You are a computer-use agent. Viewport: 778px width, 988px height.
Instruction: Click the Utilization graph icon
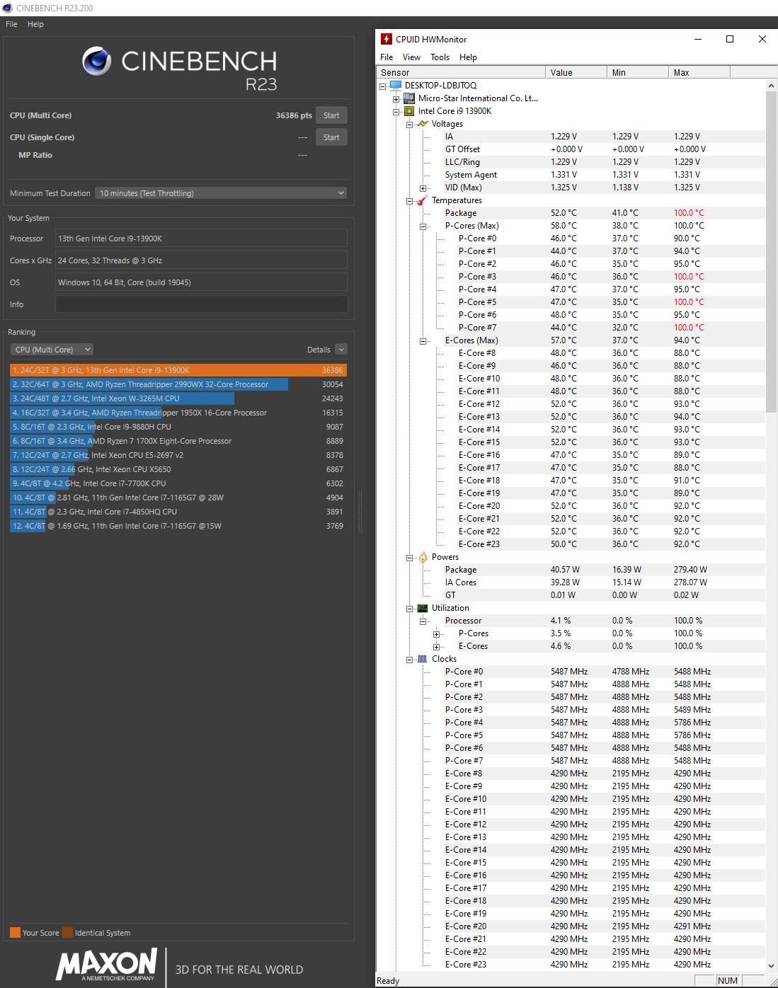click(x=423, y=608)
